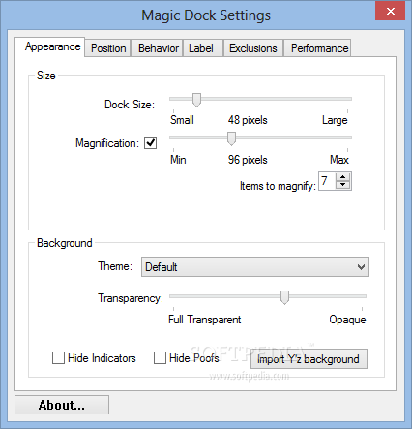
Task: Click the Magnification slider handle
Action: point(231,138)
